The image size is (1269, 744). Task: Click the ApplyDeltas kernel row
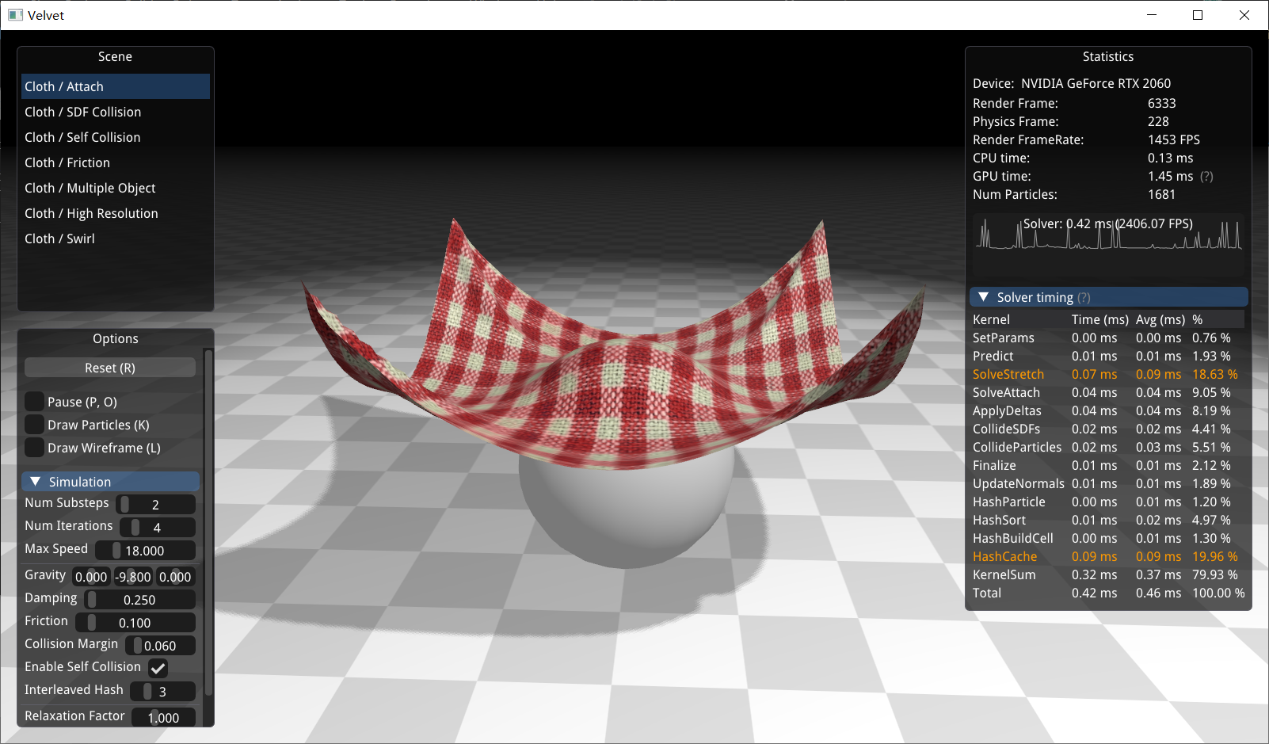(1108, 410)
